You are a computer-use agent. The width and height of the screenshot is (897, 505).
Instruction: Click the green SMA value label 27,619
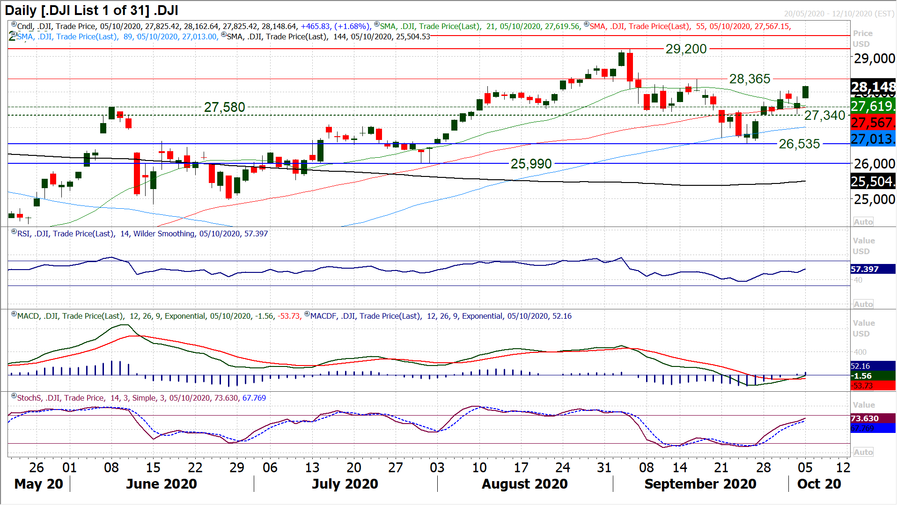(x=873, y=106)
